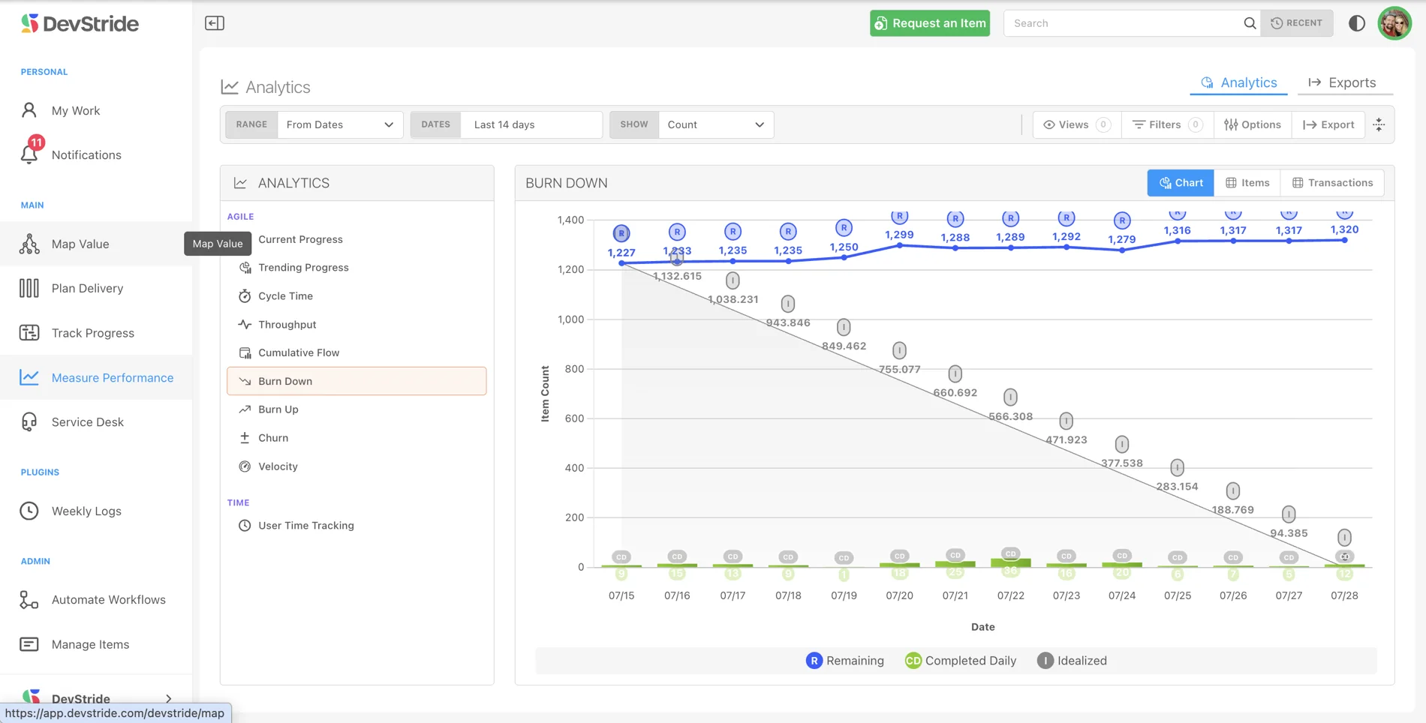The image size is (1426, 723).
Task: Click the Search input field
Action: 1122,23
